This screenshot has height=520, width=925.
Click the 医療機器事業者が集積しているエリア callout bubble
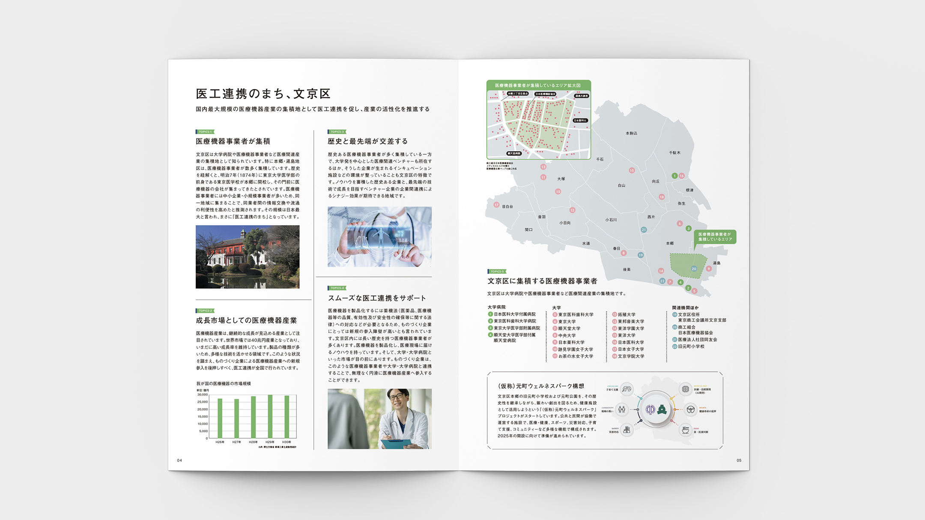click(x=715, y=237)
